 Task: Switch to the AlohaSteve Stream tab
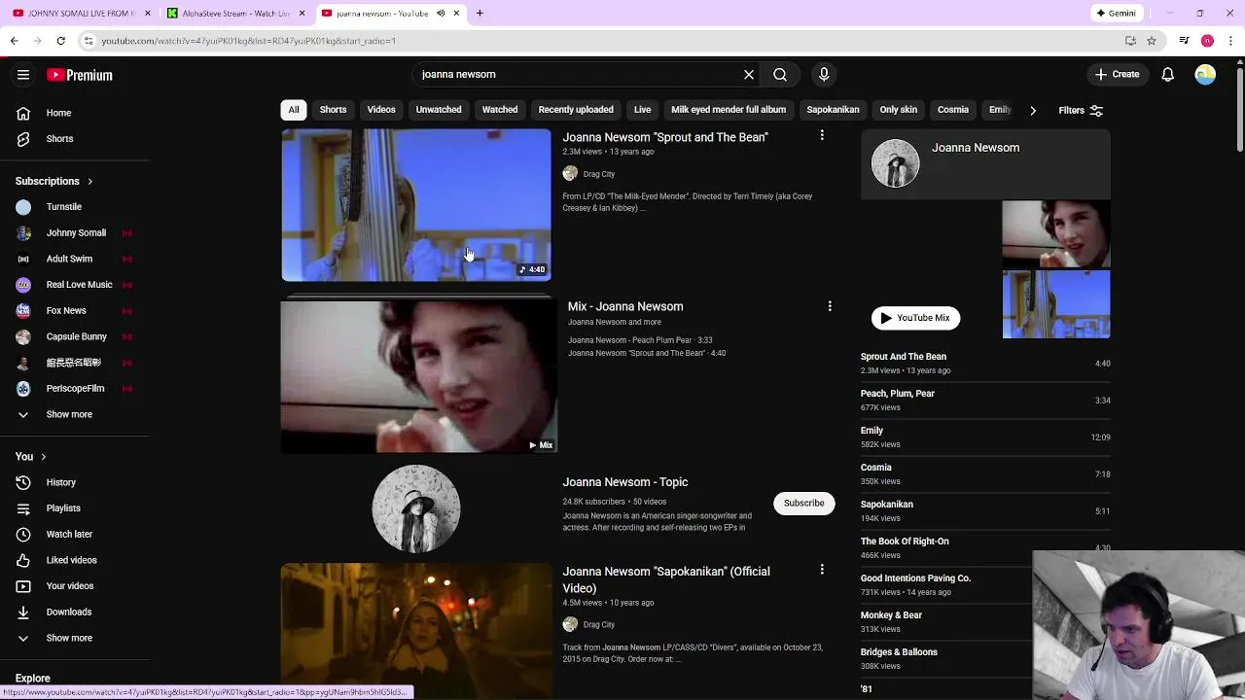(x=233, y=14)
